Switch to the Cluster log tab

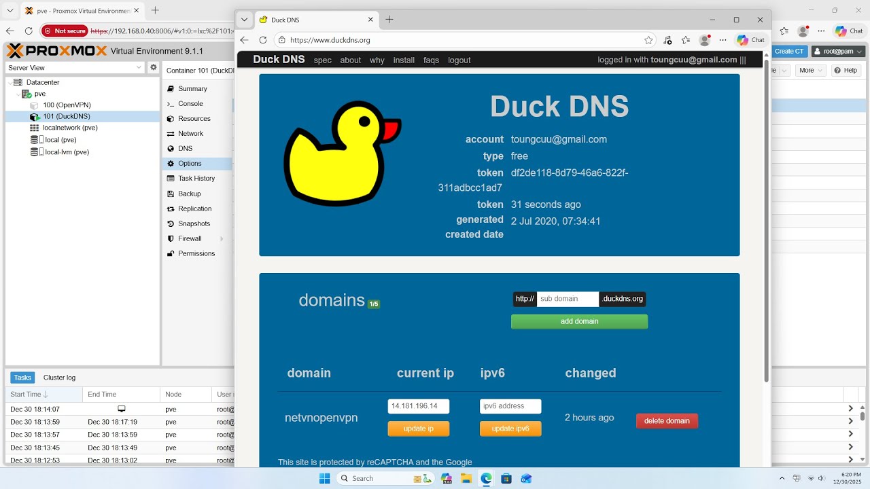coord(59,378)
